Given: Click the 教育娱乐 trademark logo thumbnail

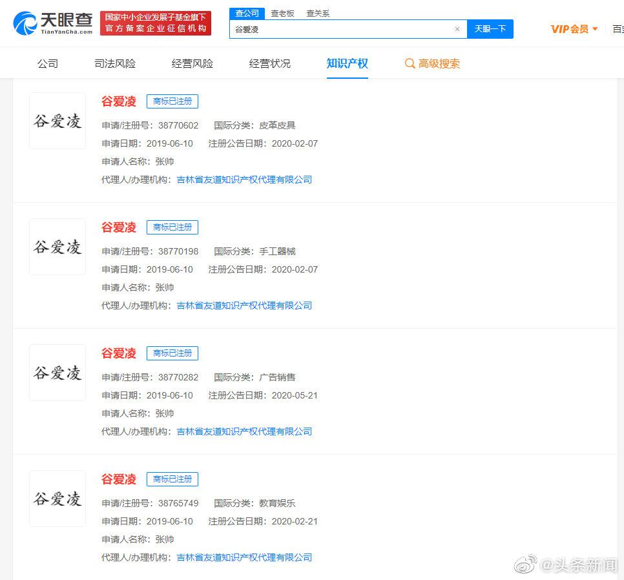Looking at the screenshot, I should (57, 499).
